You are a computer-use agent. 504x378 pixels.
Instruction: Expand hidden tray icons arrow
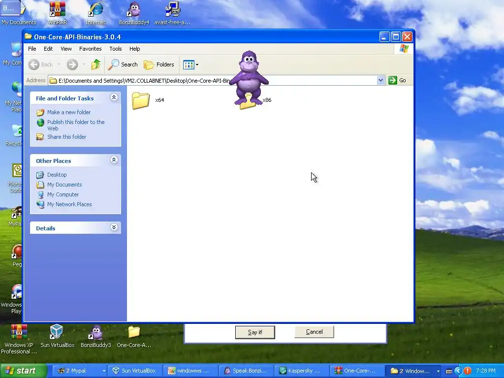click(458, 371)
